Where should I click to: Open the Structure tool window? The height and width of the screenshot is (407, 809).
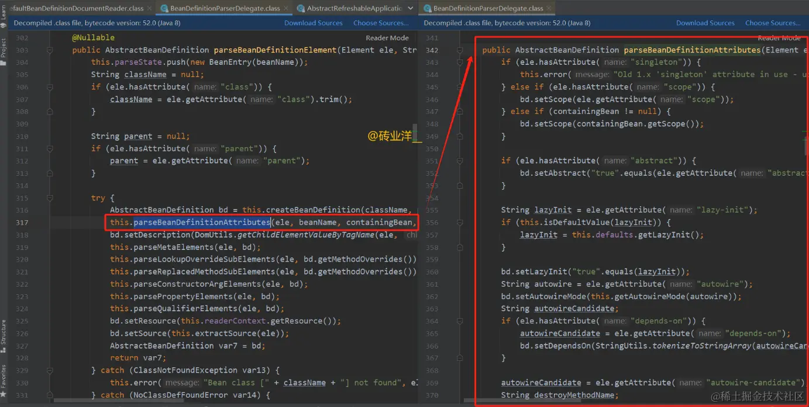click(4, 336)
